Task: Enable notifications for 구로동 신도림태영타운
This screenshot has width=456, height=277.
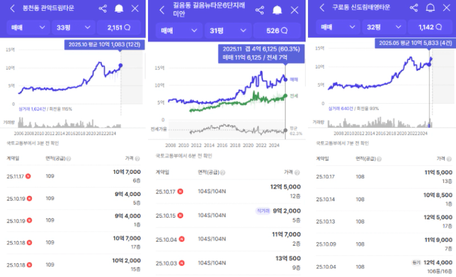Action: [430, 8]
